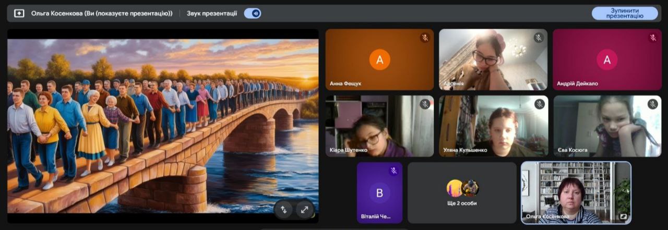Click the small icon on Ольга Косенкова tile
The width and height of the screenshot is (668, 230).
(623, 216)
